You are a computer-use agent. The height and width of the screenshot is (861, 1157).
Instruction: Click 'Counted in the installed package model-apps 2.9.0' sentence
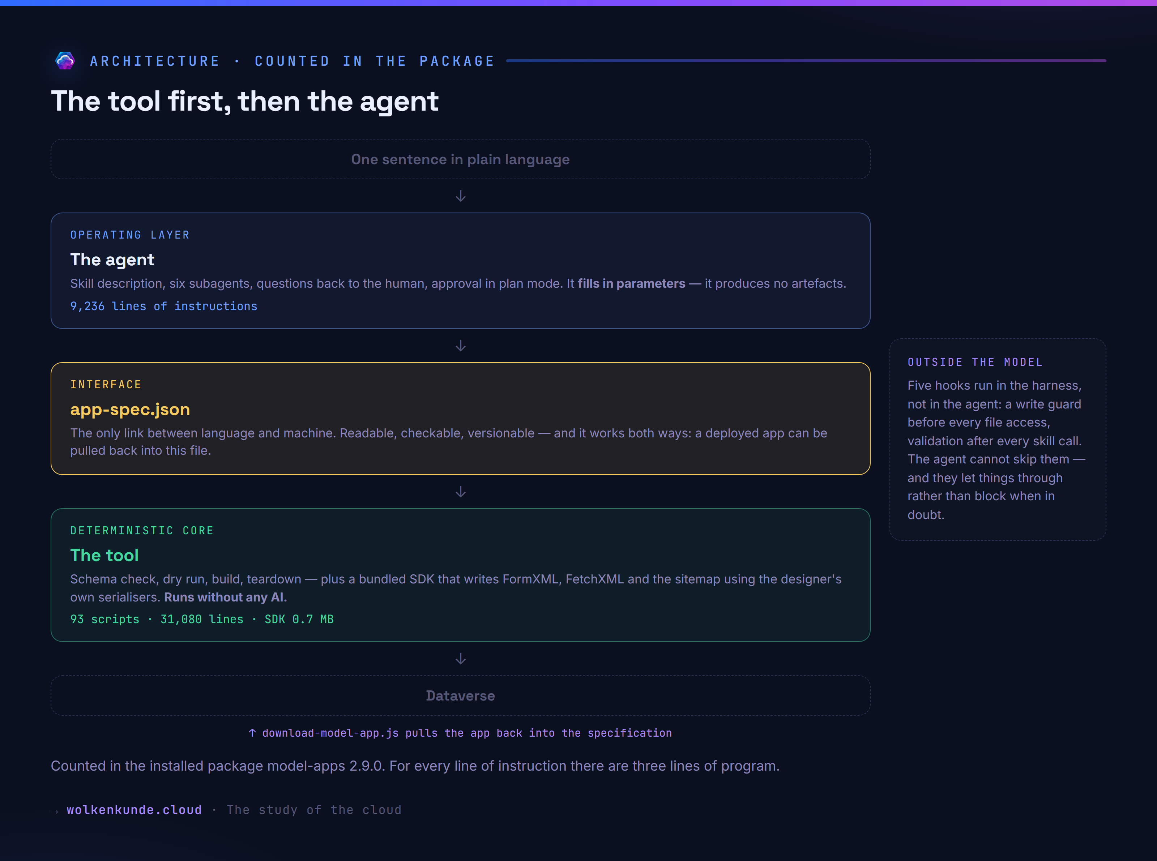(415, 766)
